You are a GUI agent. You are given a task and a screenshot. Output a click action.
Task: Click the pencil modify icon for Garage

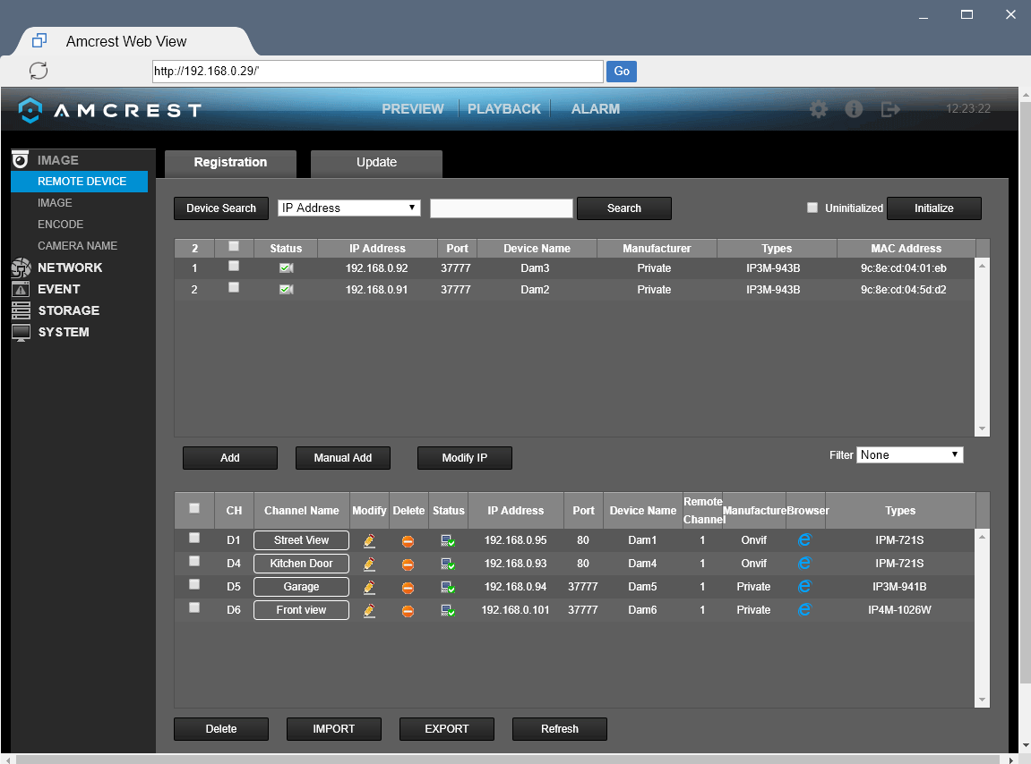click(x=370, y=587)
